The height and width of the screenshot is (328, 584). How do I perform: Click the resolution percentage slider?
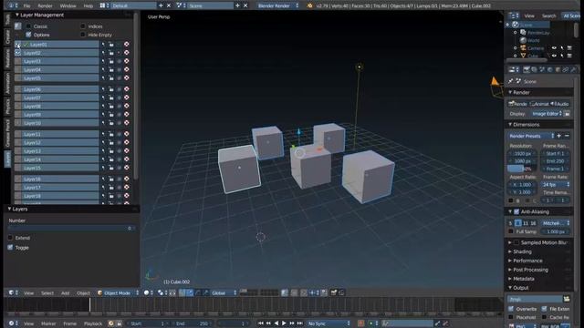pos(522,169)
